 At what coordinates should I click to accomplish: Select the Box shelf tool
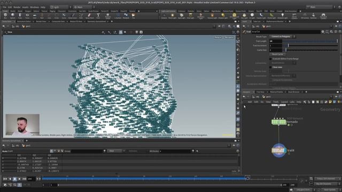[x=5, y=15]
